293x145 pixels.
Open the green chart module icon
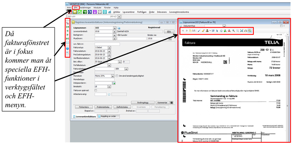(x=80, y=12)
